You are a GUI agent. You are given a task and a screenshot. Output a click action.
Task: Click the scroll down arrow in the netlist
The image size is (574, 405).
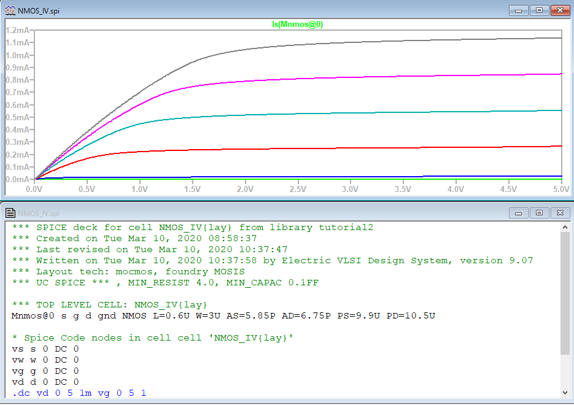(x=565, y=393)
